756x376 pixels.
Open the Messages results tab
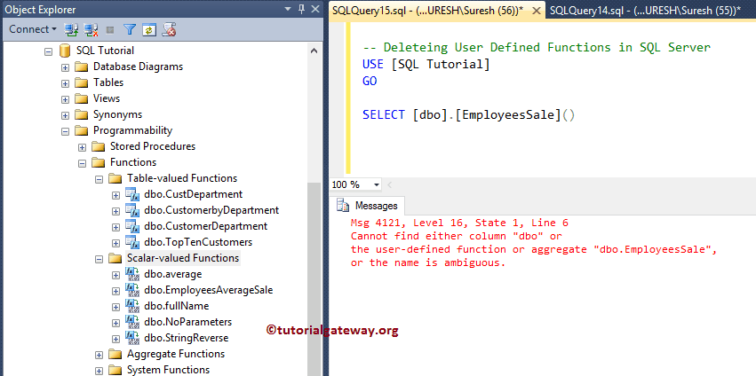click(x=368, y=206)
